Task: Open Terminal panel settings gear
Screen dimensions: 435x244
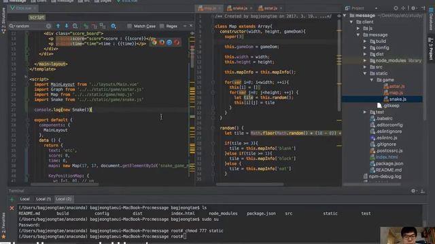Action: point(413,191)
